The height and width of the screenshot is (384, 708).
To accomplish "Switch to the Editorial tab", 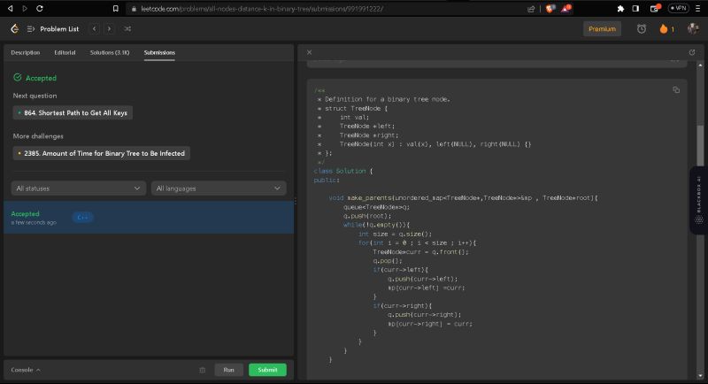I will [65, 53].
